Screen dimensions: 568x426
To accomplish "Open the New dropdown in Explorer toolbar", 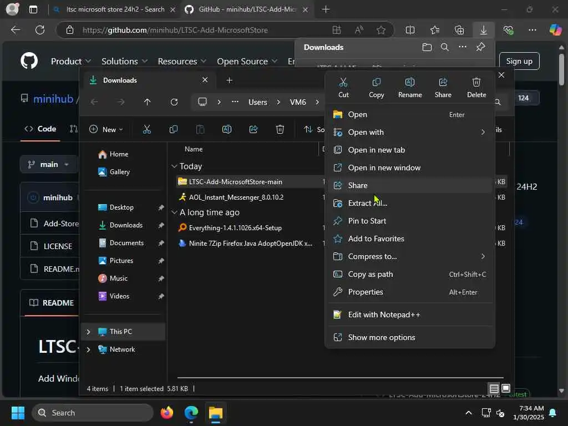I will pos(106,129).
